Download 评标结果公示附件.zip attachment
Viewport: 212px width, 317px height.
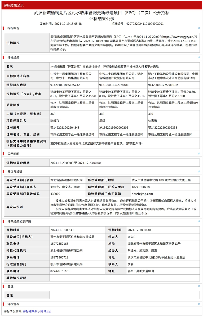tap(37, 311)
